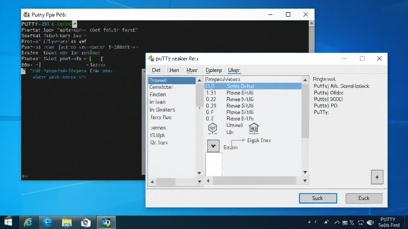The height and width of the screenshot is (229, 408).
Task: Click the terminal window title bar icon
Action: click(x=27, y=15)
